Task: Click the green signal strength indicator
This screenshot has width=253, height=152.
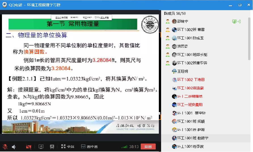Action: tap(124, 147)
